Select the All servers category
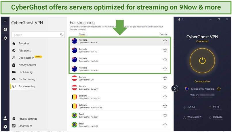The height and width of the screenshot is (132, 232). pyautogui.click(x=24, y=50)
